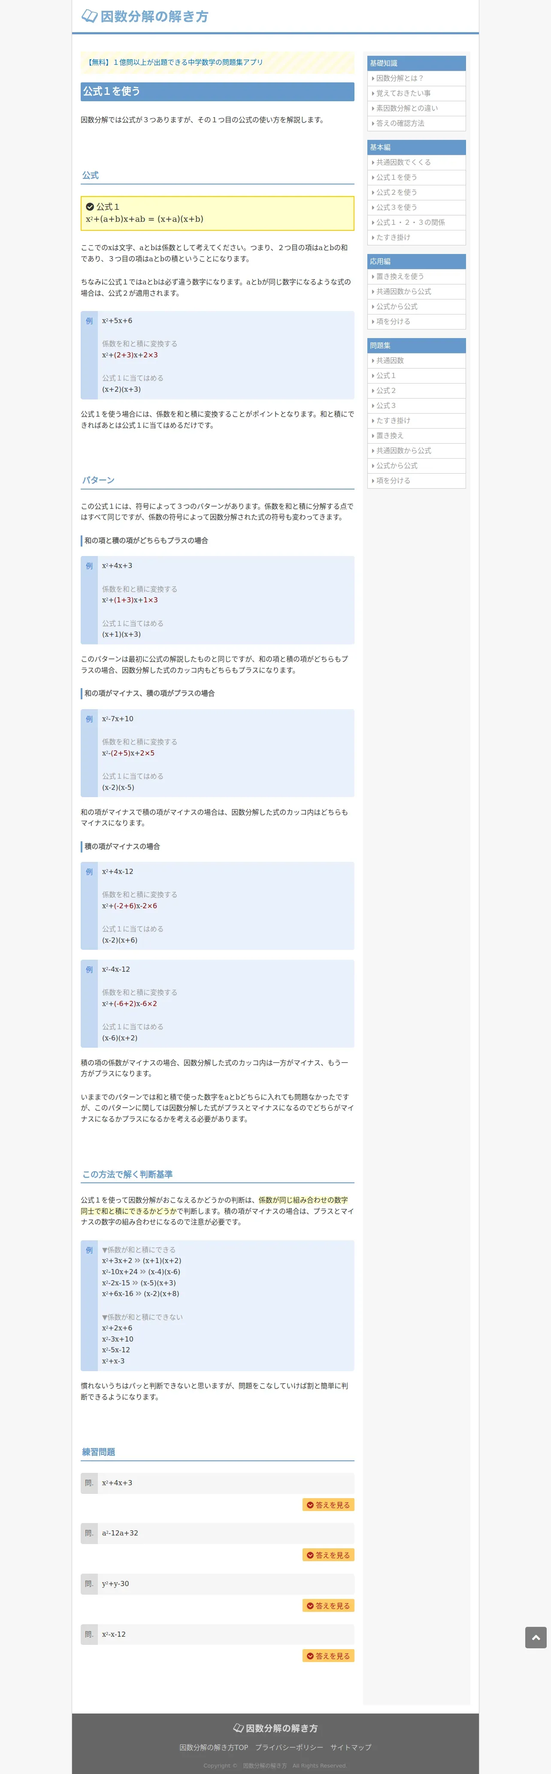Click the scroll-to-top arrow button
Image resolution: width=551 pixels, height=1774 pixels.
click(x=536, y=1638)
